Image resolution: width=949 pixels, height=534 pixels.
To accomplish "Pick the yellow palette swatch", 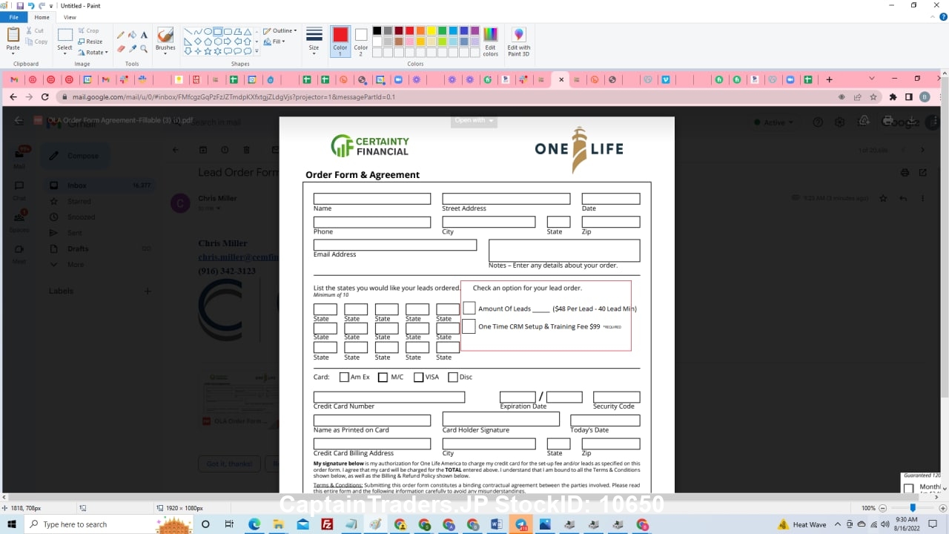I will 431,31.
